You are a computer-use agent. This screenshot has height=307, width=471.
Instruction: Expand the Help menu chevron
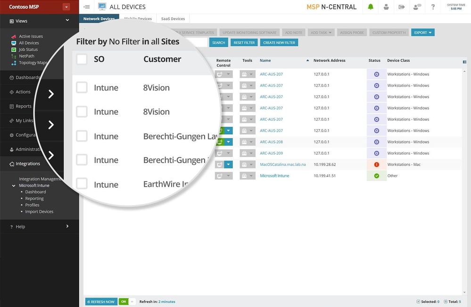pos(67,226)
